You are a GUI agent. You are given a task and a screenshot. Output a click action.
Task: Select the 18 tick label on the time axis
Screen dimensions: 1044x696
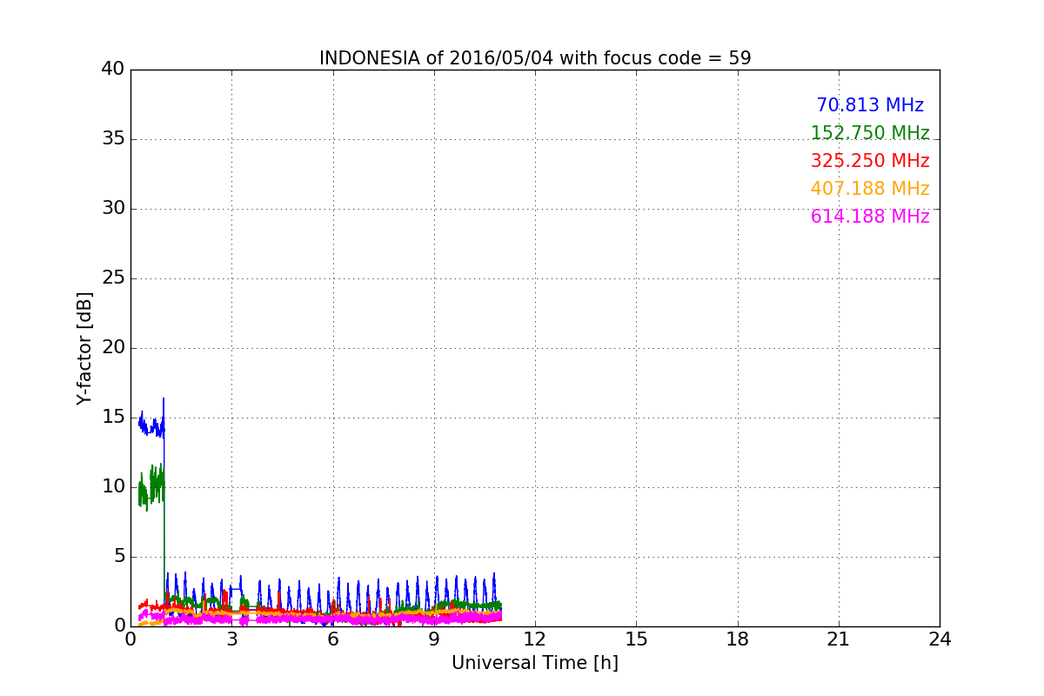click(737, 639)
